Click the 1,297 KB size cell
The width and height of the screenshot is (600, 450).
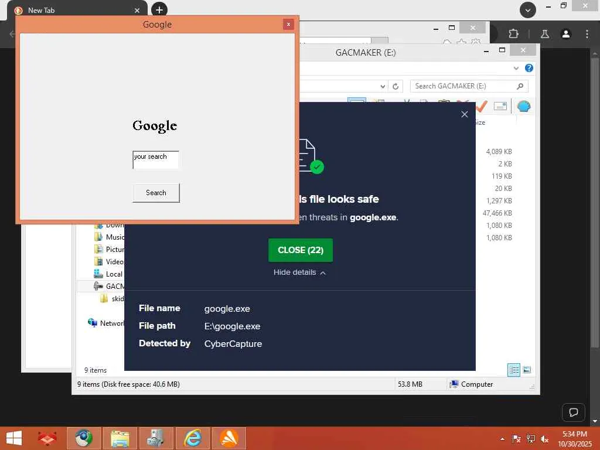point(499,201)
